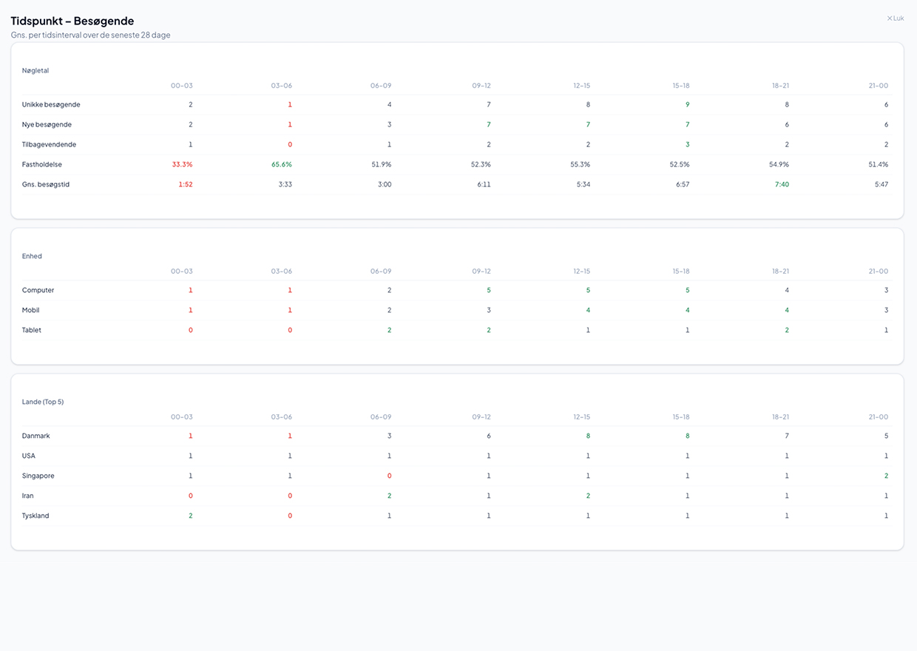This screenshot has width=917, height=651.
Task: Open the Lande (Top 5) section header
Action: (42, 402)
